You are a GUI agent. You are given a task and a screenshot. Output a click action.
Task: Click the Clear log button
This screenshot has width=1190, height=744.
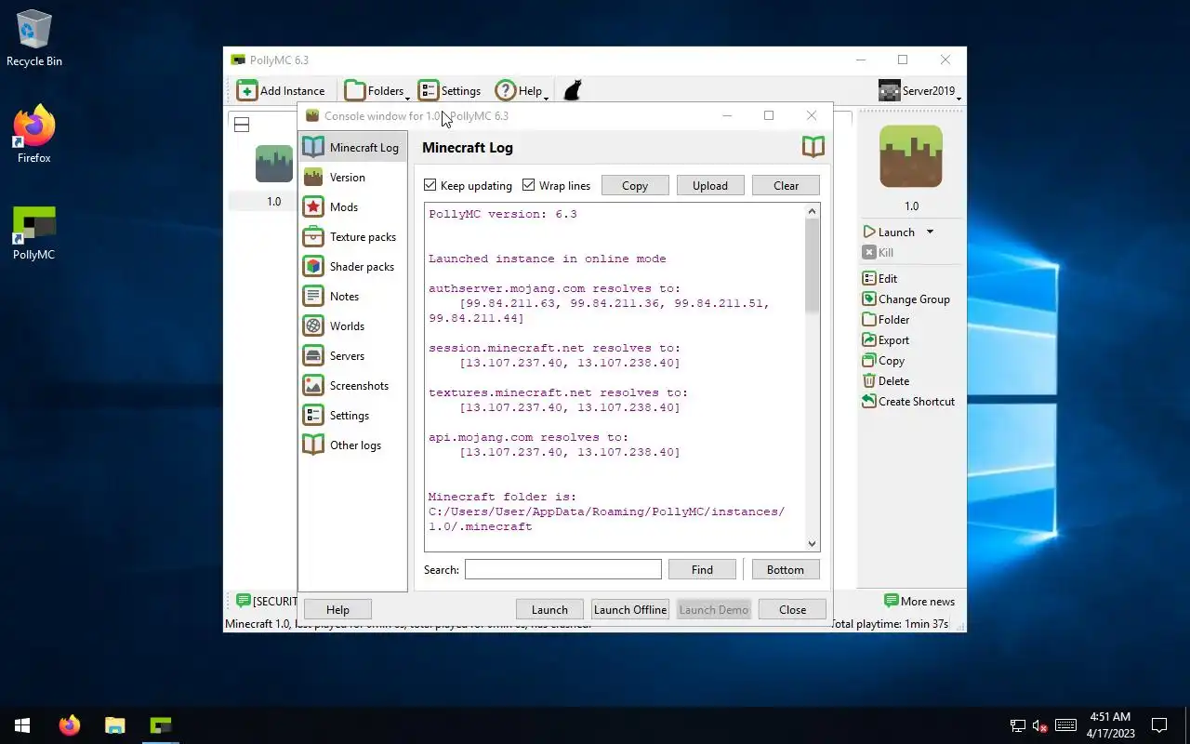pos(786,185)
